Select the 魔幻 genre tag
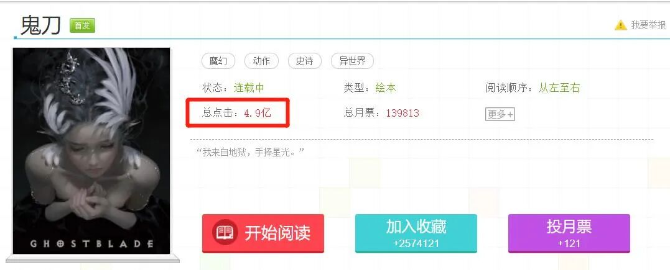Screen dimensions: 670x270 click(218, 61)
